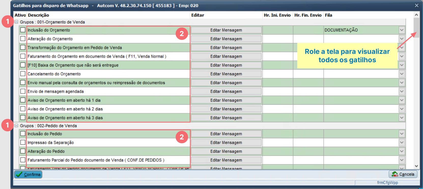Enable the Inclusão do Orçamento checkbox
This screenshot has height=189, width=423.
(23, 30)
